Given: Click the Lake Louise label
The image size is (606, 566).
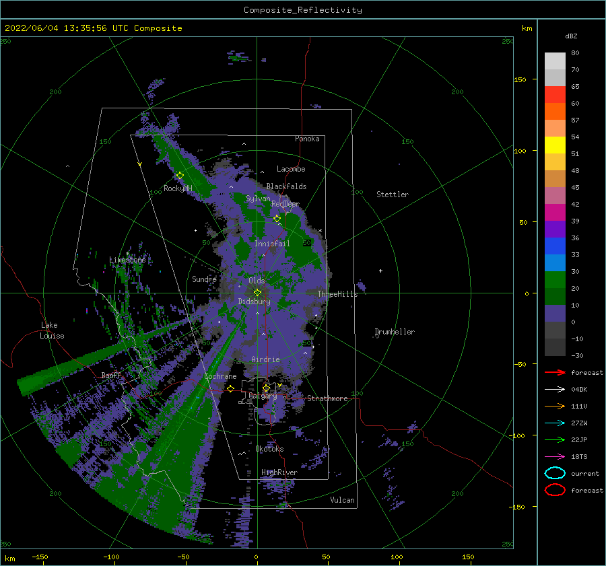Looking at the screenshot, I should pos(52,330).
